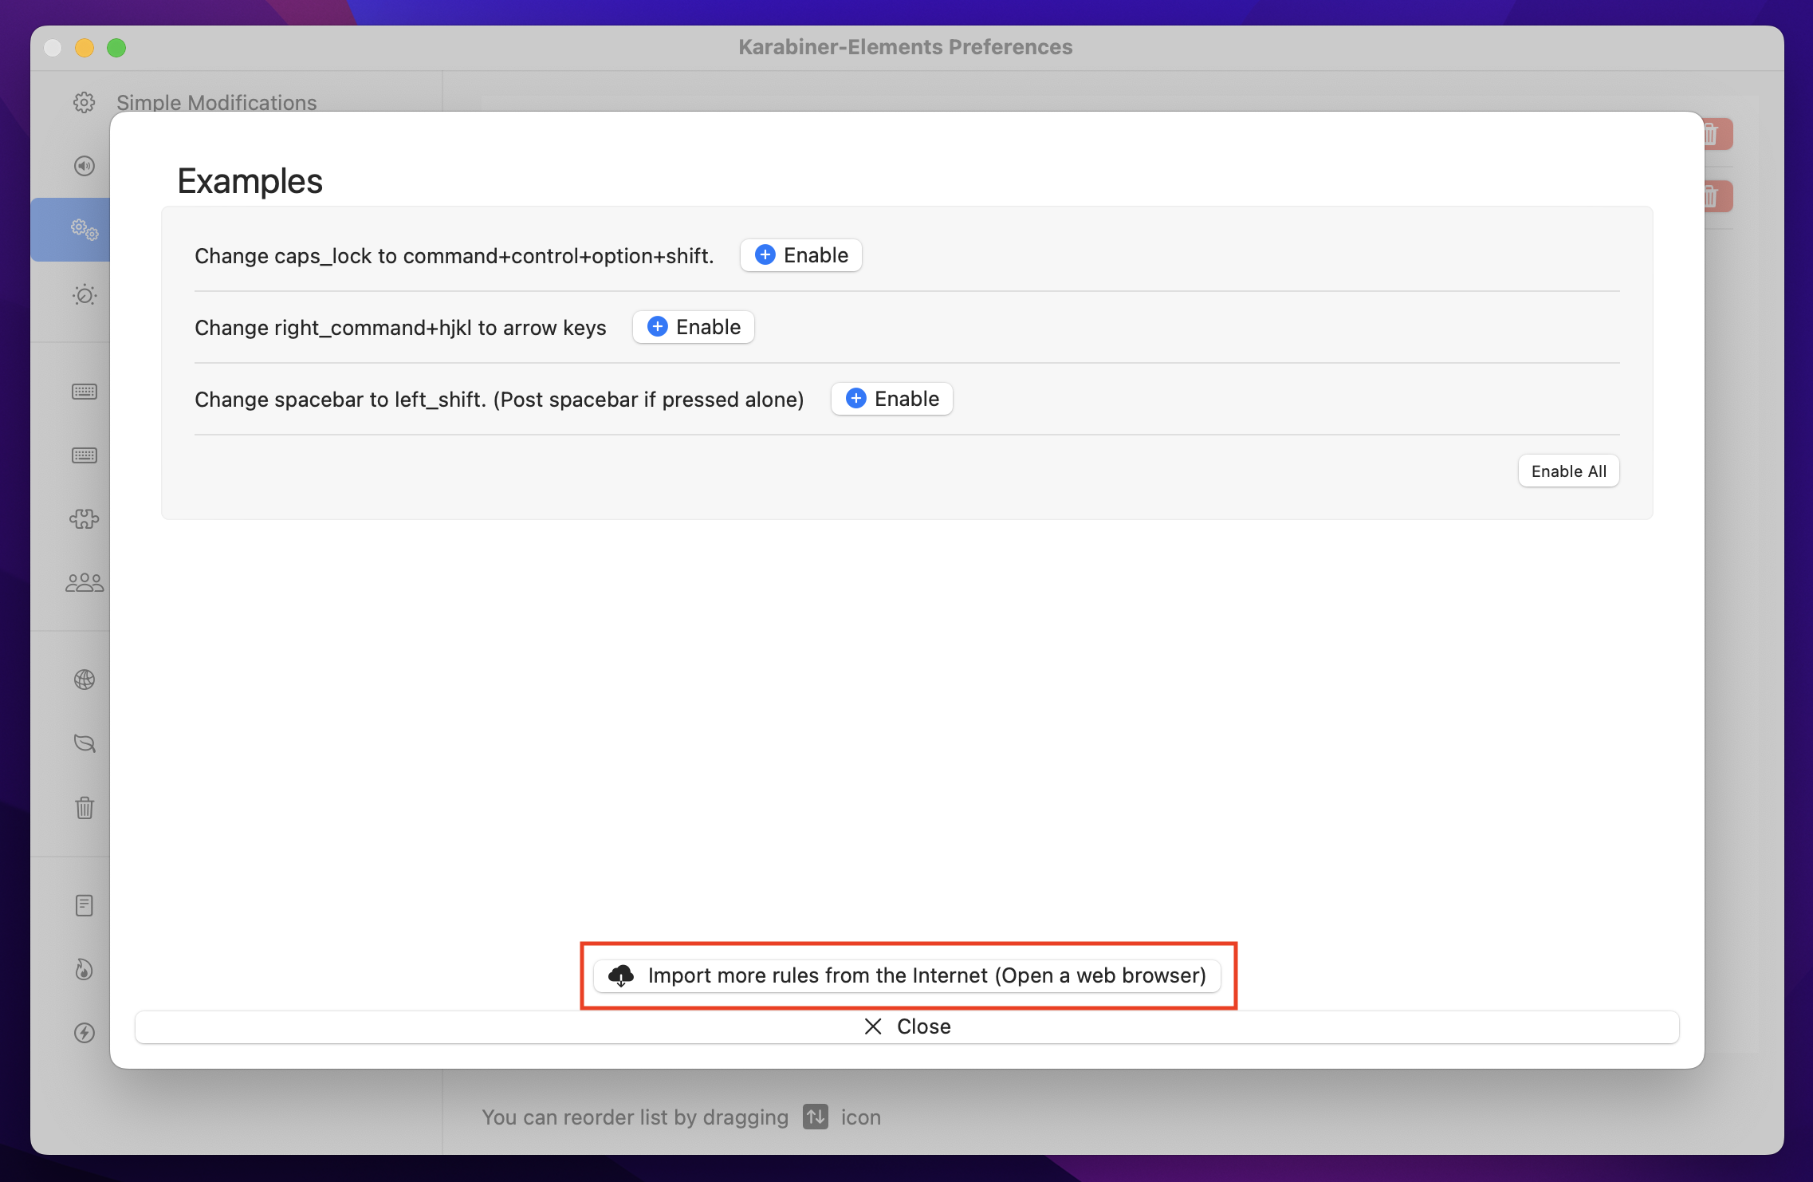The width and height of the screenshot is (1813, 1182).
Task: Enable right_command+hjkl to arrow keys rule
Action: (693, 327)
